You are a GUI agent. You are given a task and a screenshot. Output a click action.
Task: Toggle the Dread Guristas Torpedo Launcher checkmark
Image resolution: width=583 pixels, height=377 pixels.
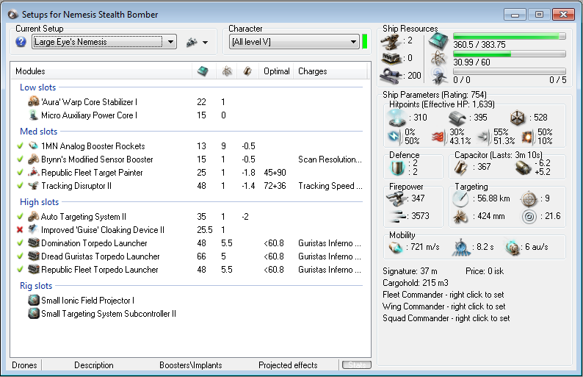pos(20,256)
